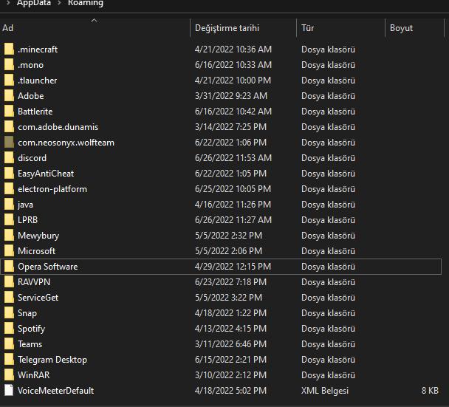Select the com.neosonyx.wolfteam folder name

(x=66, y=143)
